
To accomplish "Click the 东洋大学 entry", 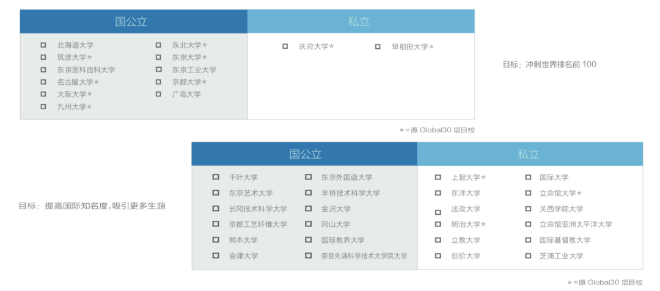I will 466,193.
